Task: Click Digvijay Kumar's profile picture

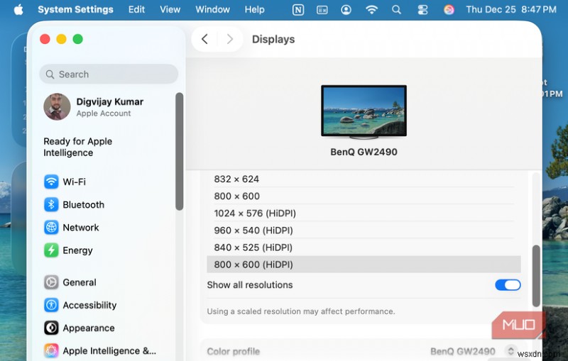Action: [x=57, y=106]
